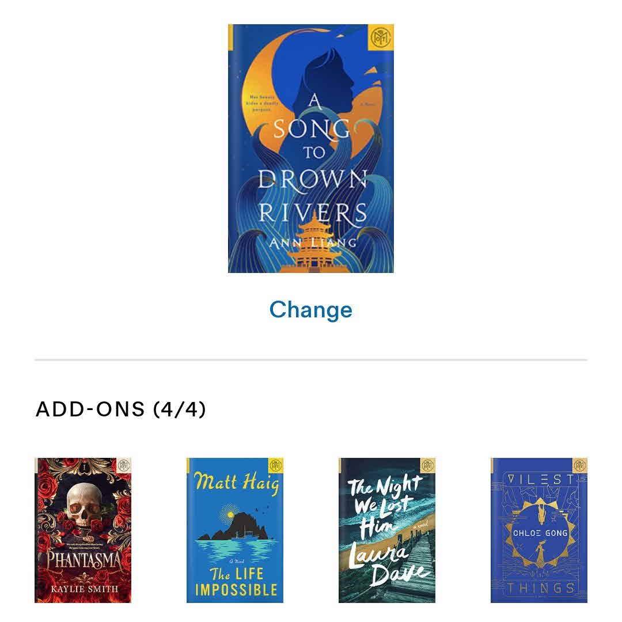
Task: Select The Night We Lost Him cover
Action: tap(387, 530)
